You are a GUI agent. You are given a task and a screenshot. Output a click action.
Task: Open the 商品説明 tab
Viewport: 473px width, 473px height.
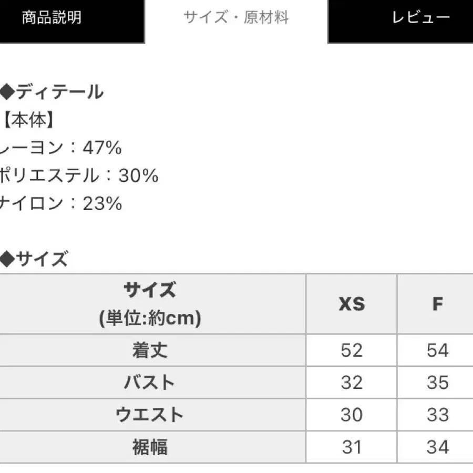[x=72, y=21]
